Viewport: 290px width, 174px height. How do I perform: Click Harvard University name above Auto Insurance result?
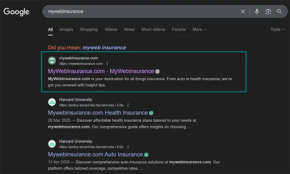[x=76, y=141]
